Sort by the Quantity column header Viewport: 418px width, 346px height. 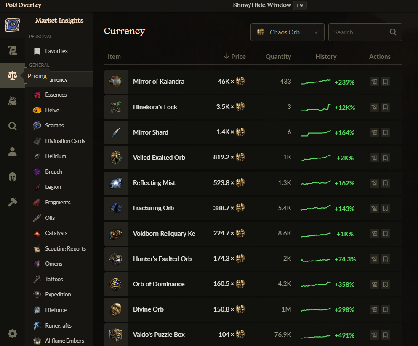tap(278, 57)
